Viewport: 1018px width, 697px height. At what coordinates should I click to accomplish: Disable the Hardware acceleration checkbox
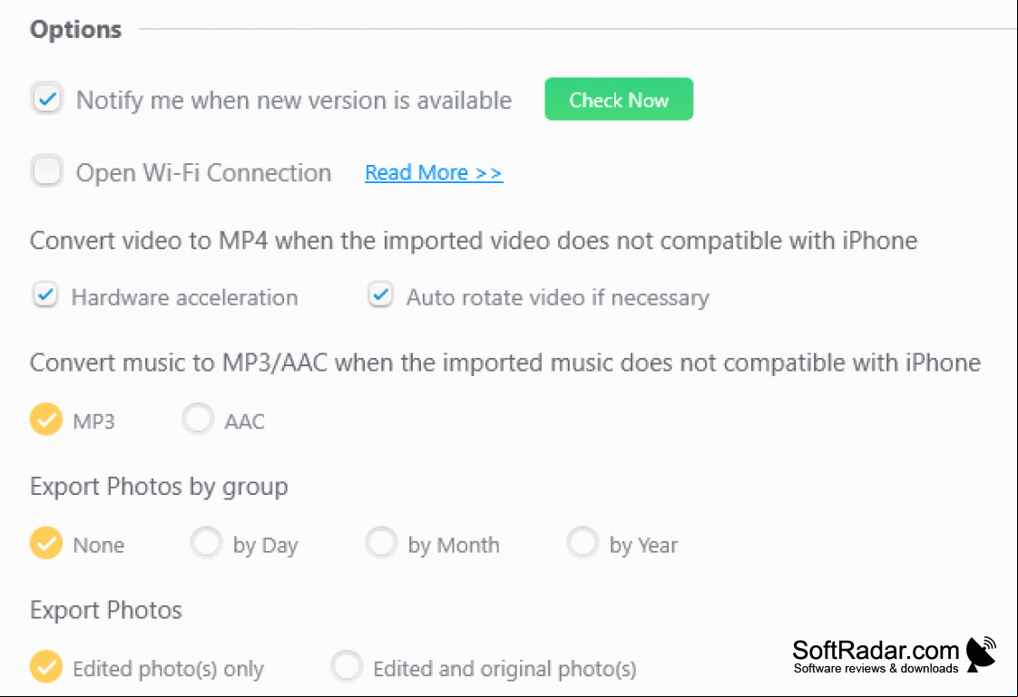[x=45, y=295]
